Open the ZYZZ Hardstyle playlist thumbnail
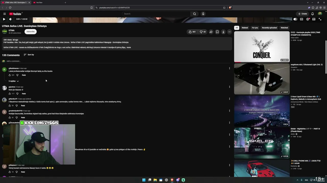 click(262, 47)
